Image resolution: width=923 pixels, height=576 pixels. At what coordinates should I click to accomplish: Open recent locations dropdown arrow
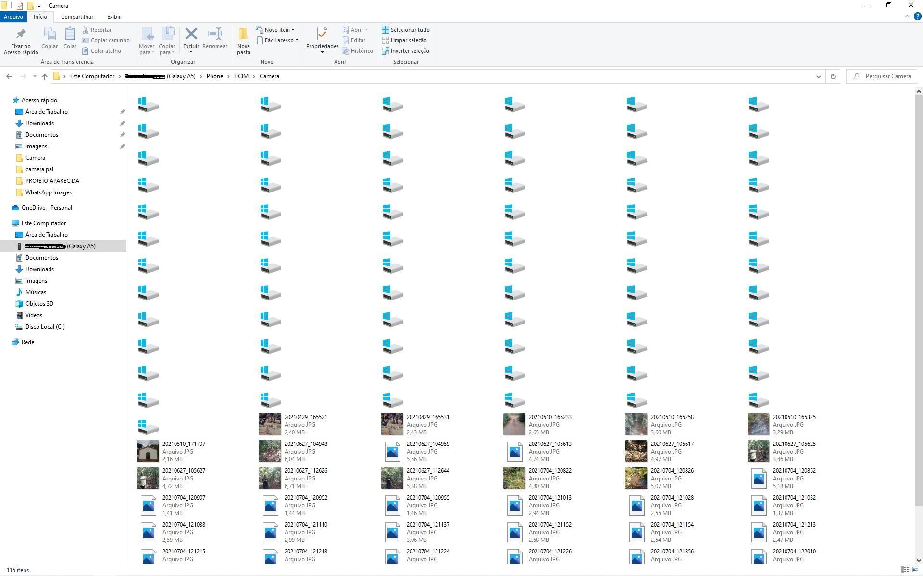pyautogui.click(x=35, y=76)
